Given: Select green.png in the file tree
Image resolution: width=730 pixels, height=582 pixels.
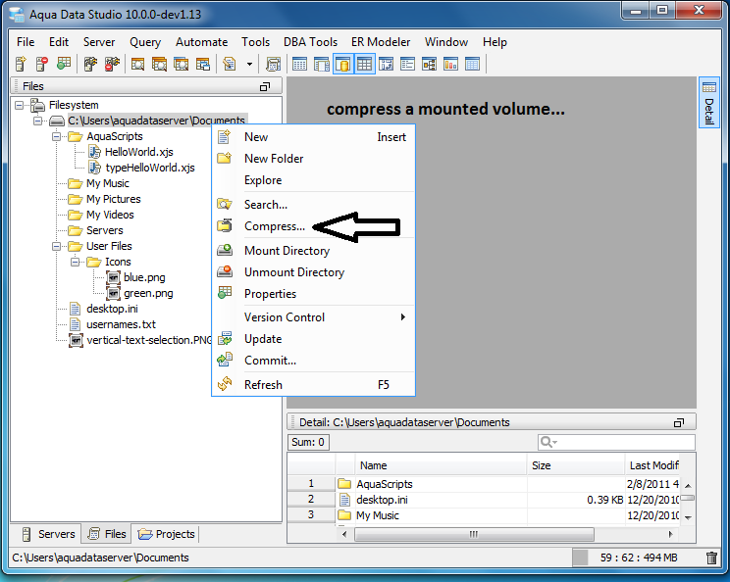Looking at the screenshot, I should point(148,293).
